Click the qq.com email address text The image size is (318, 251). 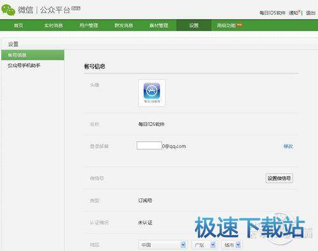point(174,146)
